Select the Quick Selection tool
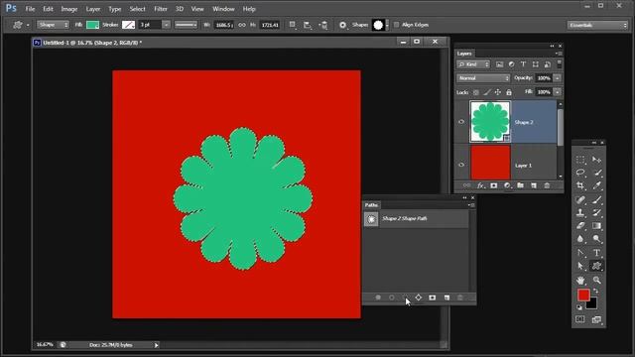 coord(596,173)
